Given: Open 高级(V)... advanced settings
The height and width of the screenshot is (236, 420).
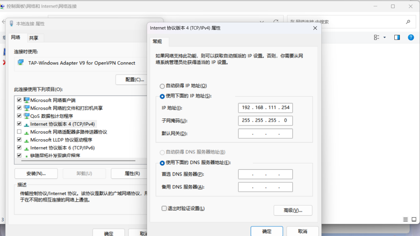Looking at the screenshot, I should [293, 210].
